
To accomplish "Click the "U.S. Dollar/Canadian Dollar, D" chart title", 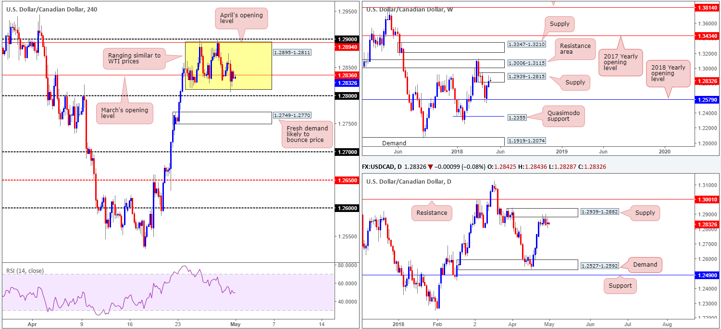I will coord(409,181).
